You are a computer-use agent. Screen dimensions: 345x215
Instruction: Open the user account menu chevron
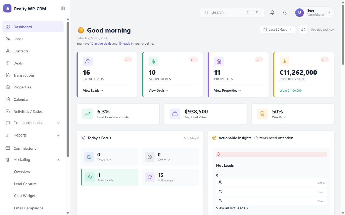(x=329, y=13)
